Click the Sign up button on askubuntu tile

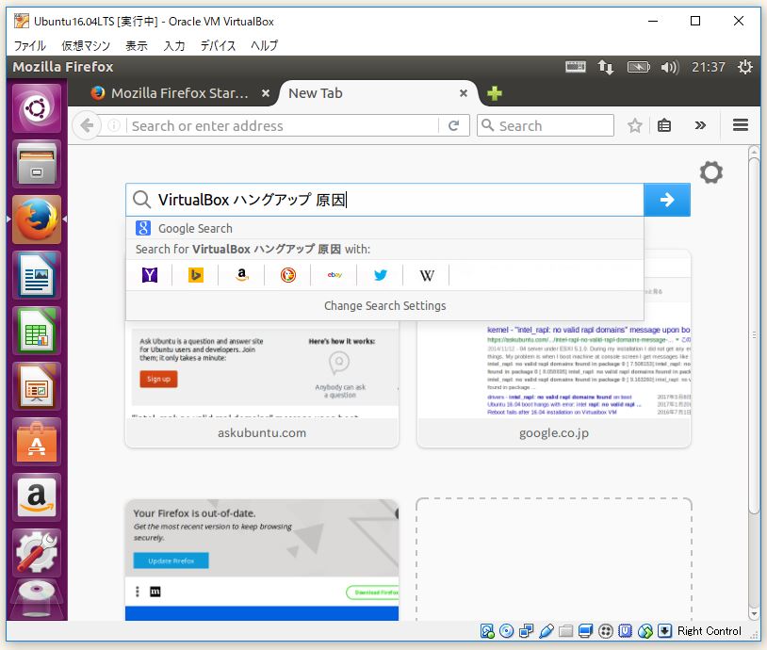(158, 379)
